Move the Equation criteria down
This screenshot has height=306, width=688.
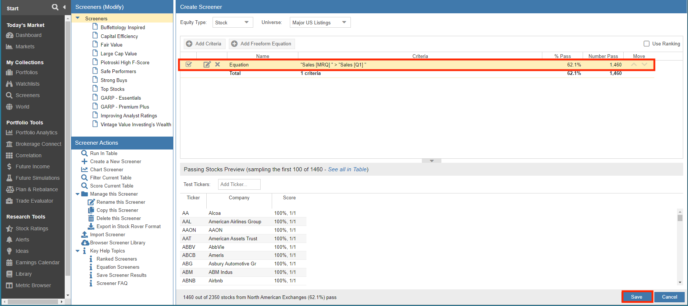644,64
